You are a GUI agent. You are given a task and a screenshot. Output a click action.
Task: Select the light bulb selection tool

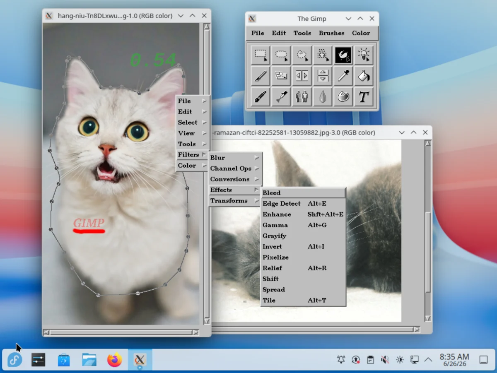point(364,55)
